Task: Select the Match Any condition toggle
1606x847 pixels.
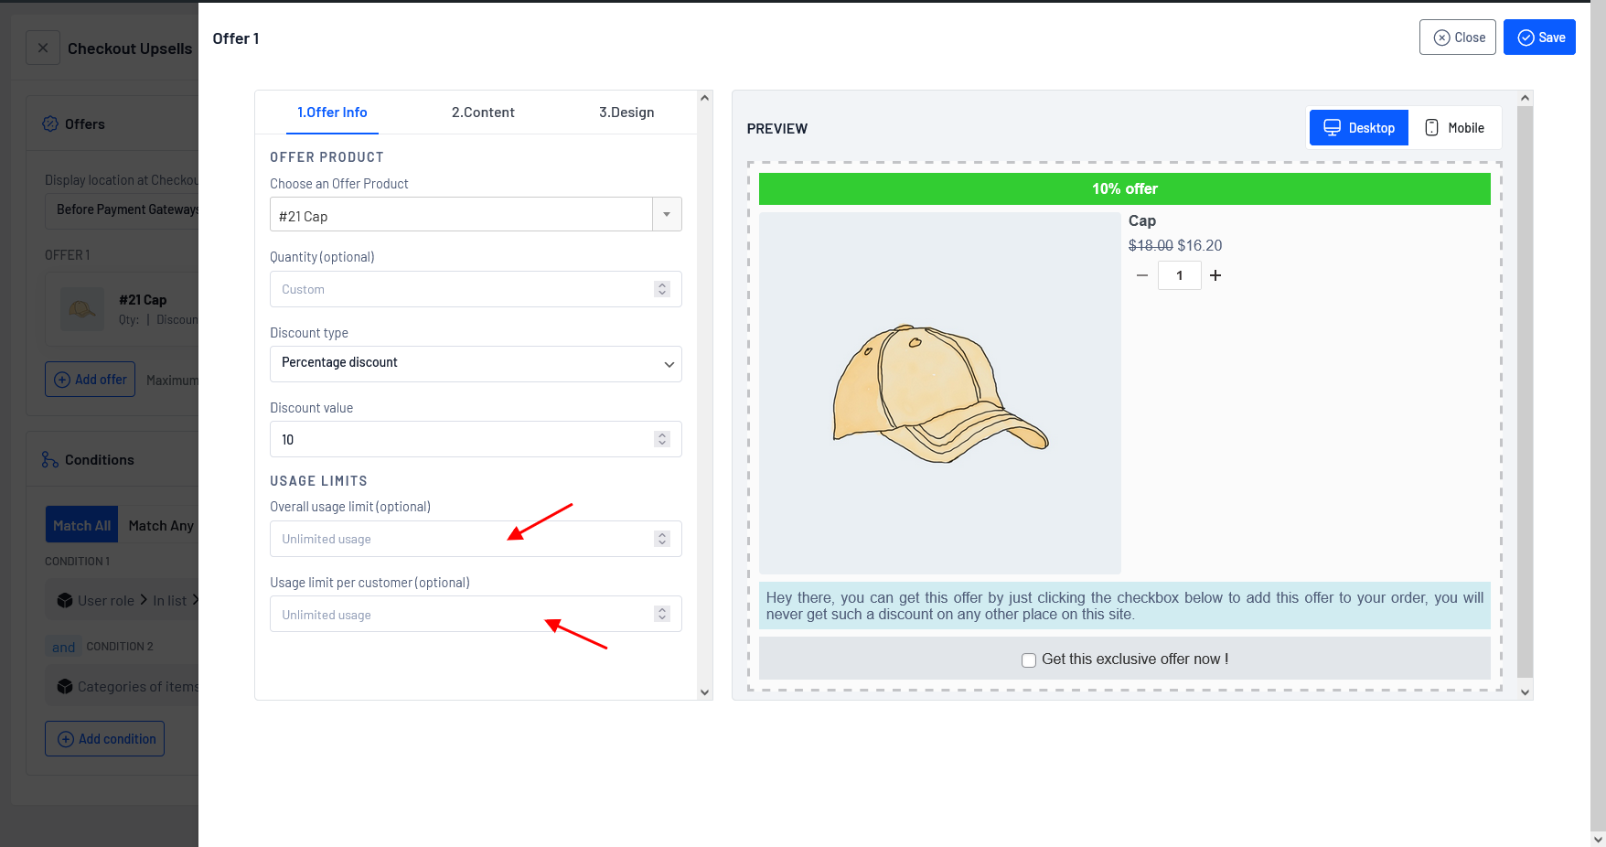Action: 160,525
